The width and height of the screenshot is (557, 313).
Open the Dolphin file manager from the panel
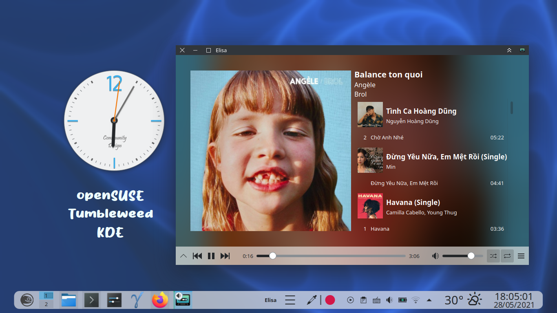tap(69, 300)
